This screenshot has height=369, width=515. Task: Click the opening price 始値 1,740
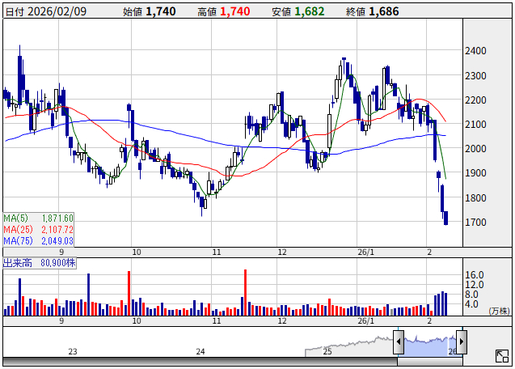coord(149,11)
